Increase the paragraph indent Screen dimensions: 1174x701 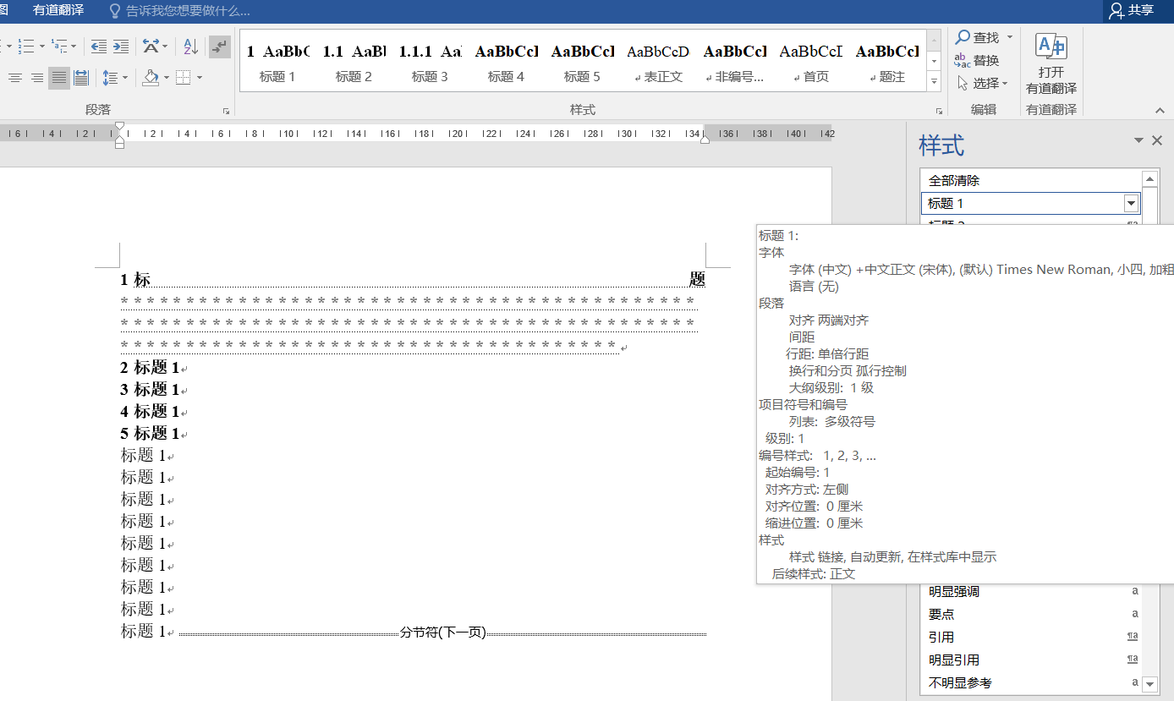pos(121,46)
